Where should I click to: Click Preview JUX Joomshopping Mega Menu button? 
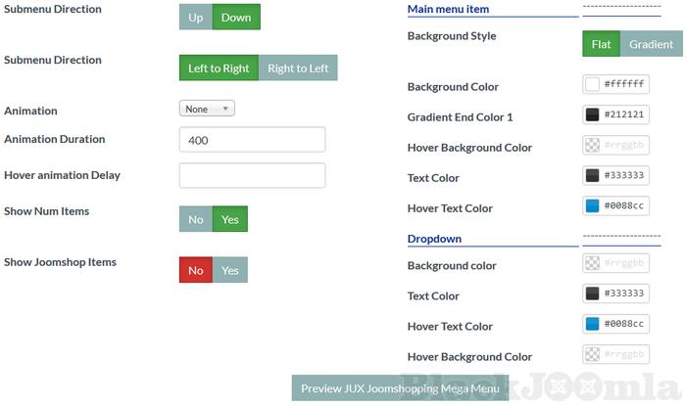(400, 388)
